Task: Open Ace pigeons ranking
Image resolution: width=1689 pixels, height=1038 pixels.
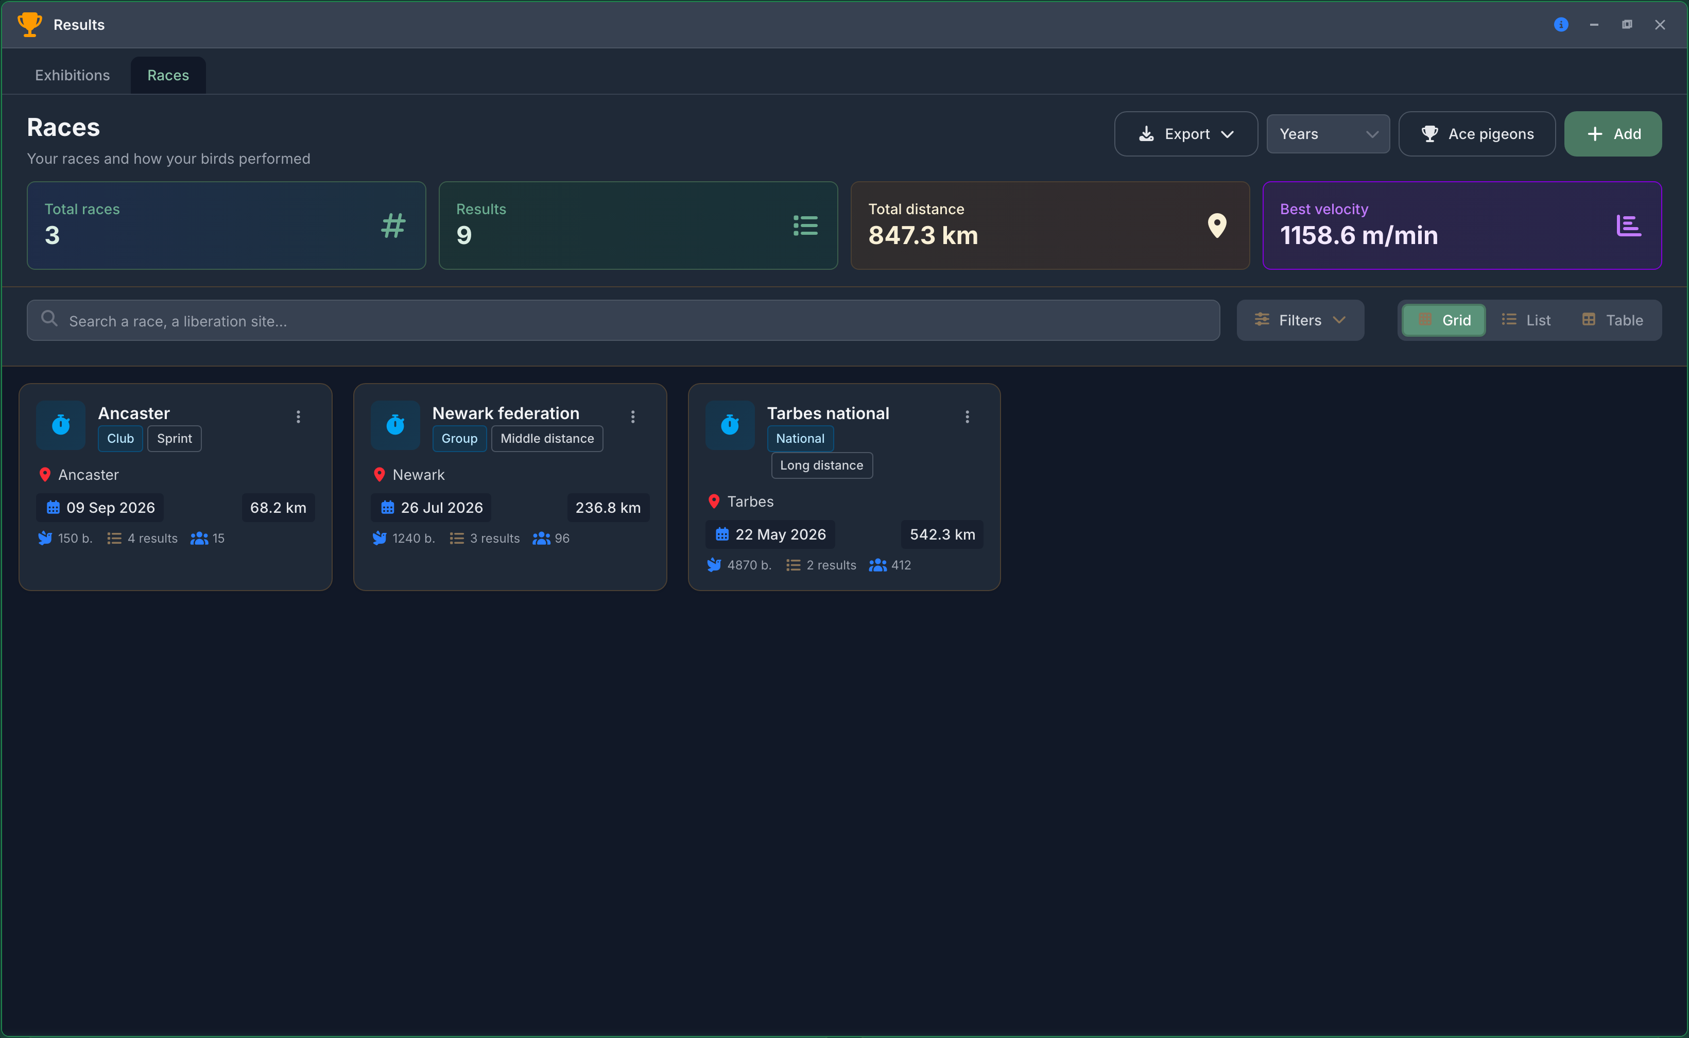Action: [1477, 134]
